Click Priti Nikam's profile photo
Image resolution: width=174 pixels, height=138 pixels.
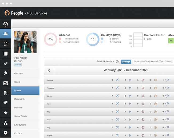(25, 42)
